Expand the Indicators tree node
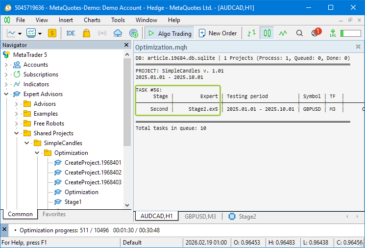365x248 pixels. pos(6,84)
